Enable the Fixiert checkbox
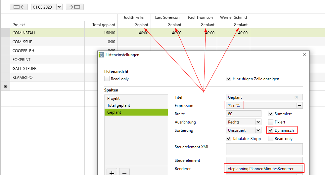Screen dimensions: 325x175 click(x=271, y=122)
